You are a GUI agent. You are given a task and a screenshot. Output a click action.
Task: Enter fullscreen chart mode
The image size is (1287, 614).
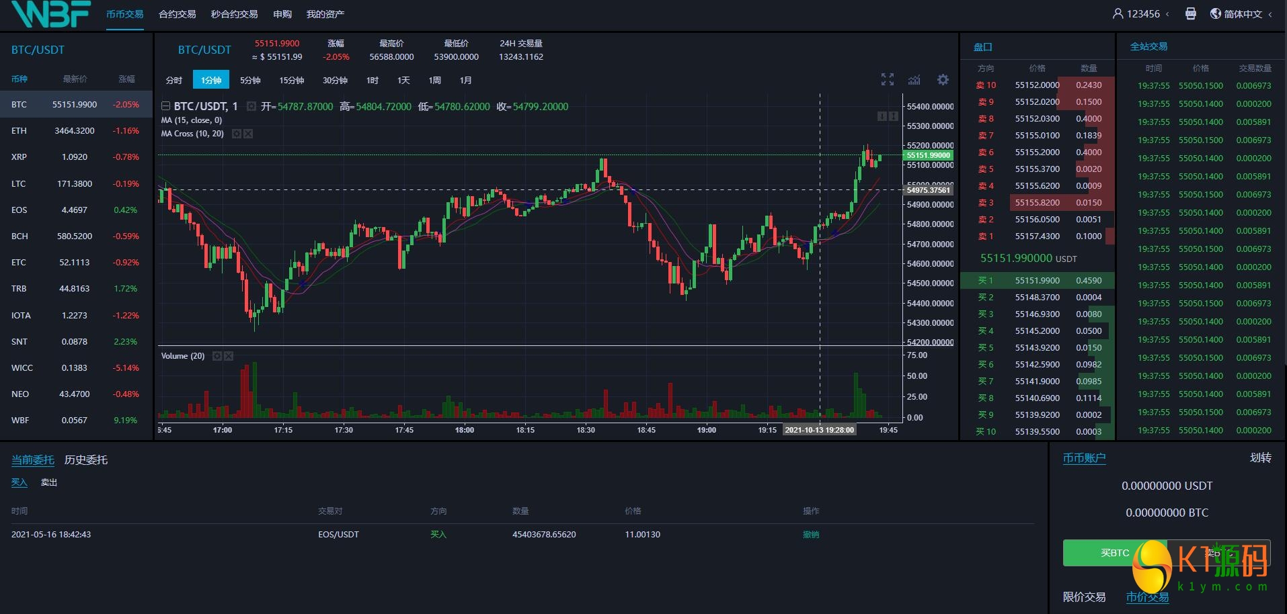(x=888, y=79)
